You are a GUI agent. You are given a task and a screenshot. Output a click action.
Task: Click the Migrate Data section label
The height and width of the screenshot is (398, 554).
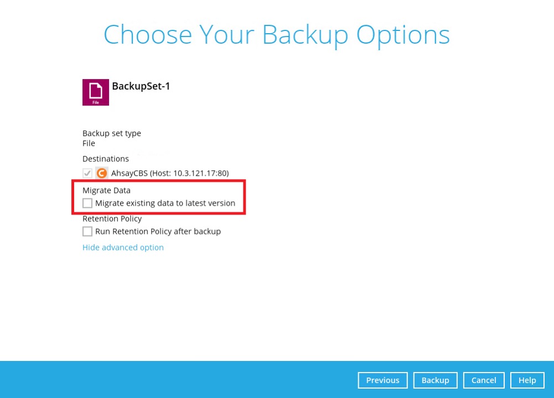coord(106,190)
